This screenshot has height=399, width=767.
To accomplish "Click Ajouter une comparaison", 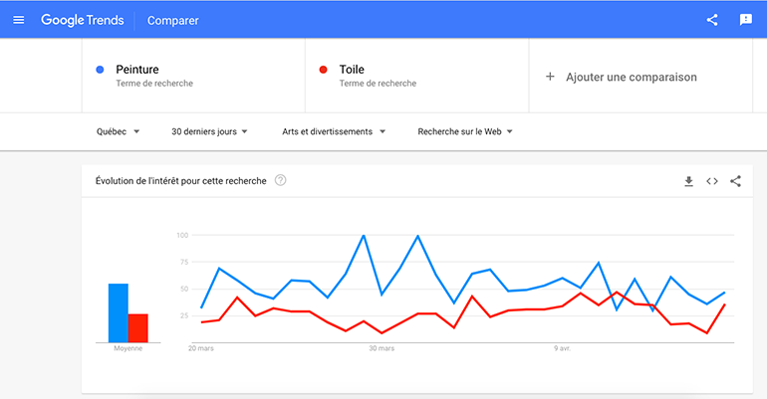I will [631, 77].
